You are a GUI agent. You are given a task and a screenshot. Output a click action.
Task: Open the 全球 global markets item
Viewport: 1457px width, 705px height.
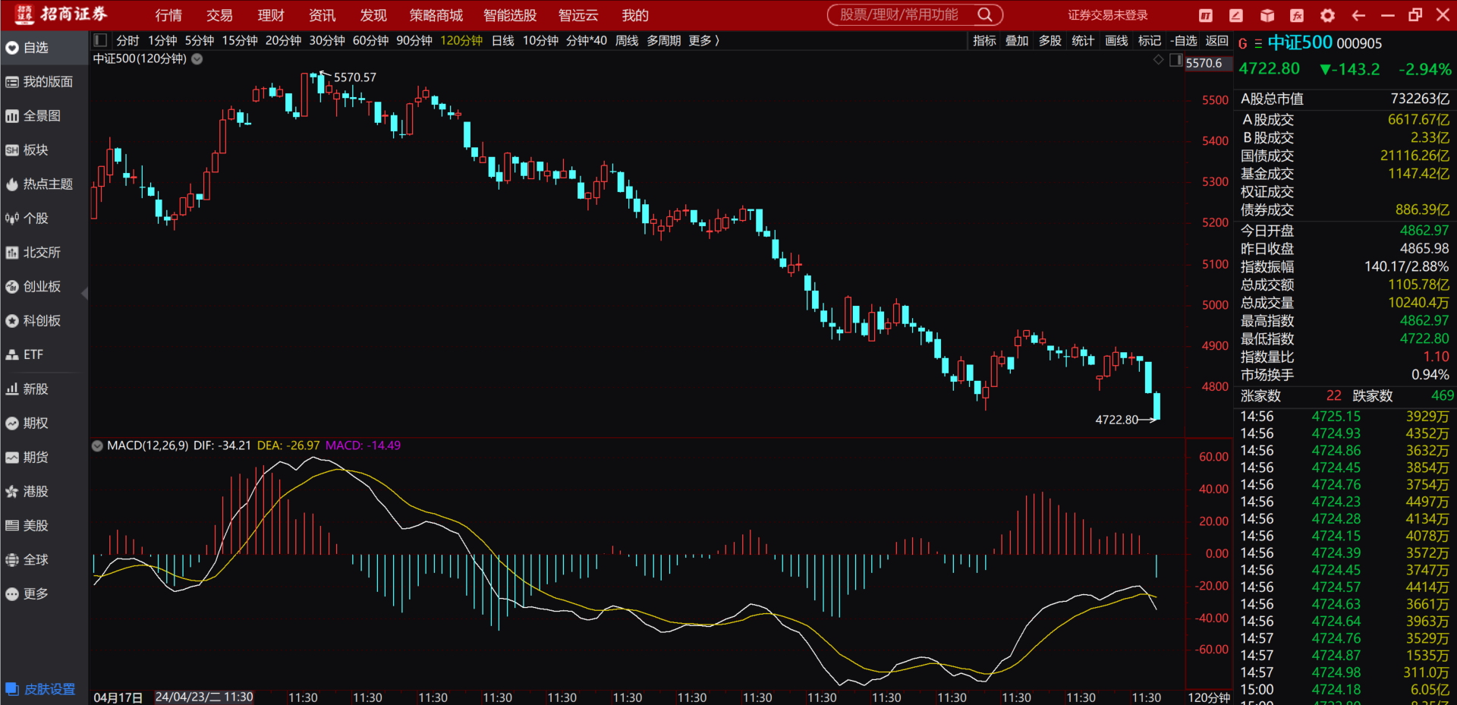[x=44, y=560]
